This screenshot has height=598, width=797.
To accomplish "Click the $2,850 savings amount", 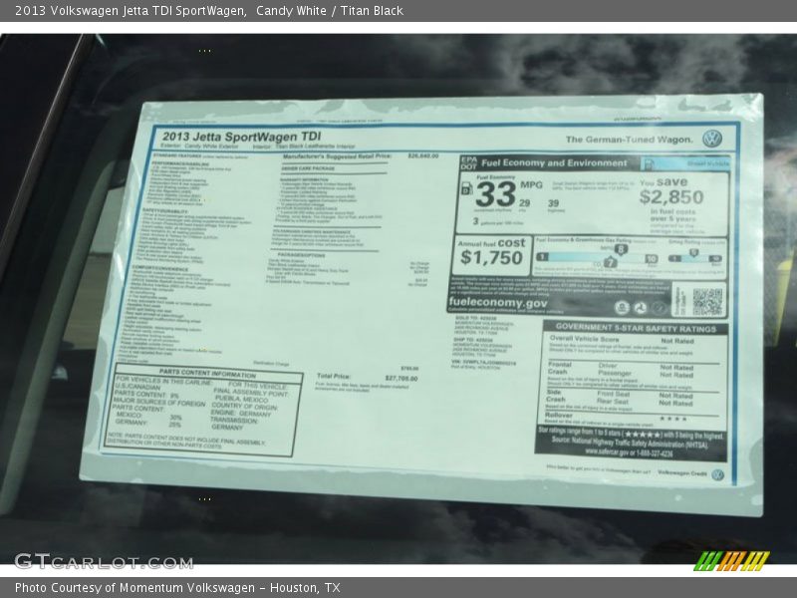I will click(x=671, y=197).
